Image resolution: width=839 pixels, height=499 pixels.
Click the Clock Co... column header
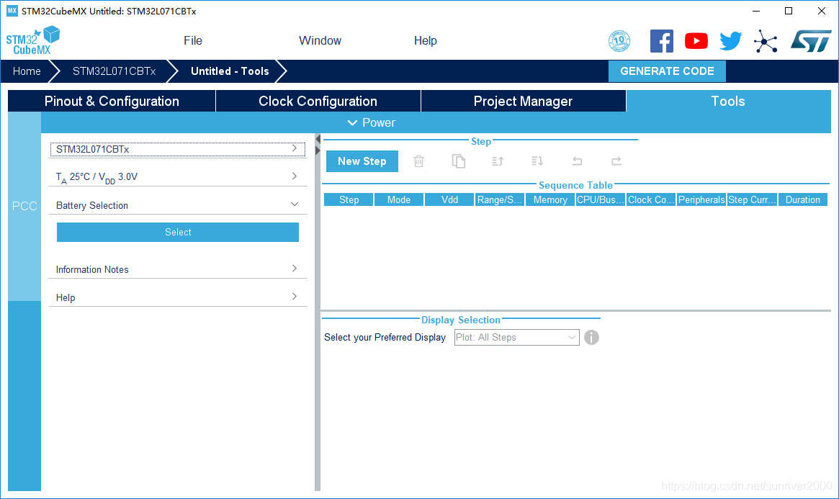point(651,199)
